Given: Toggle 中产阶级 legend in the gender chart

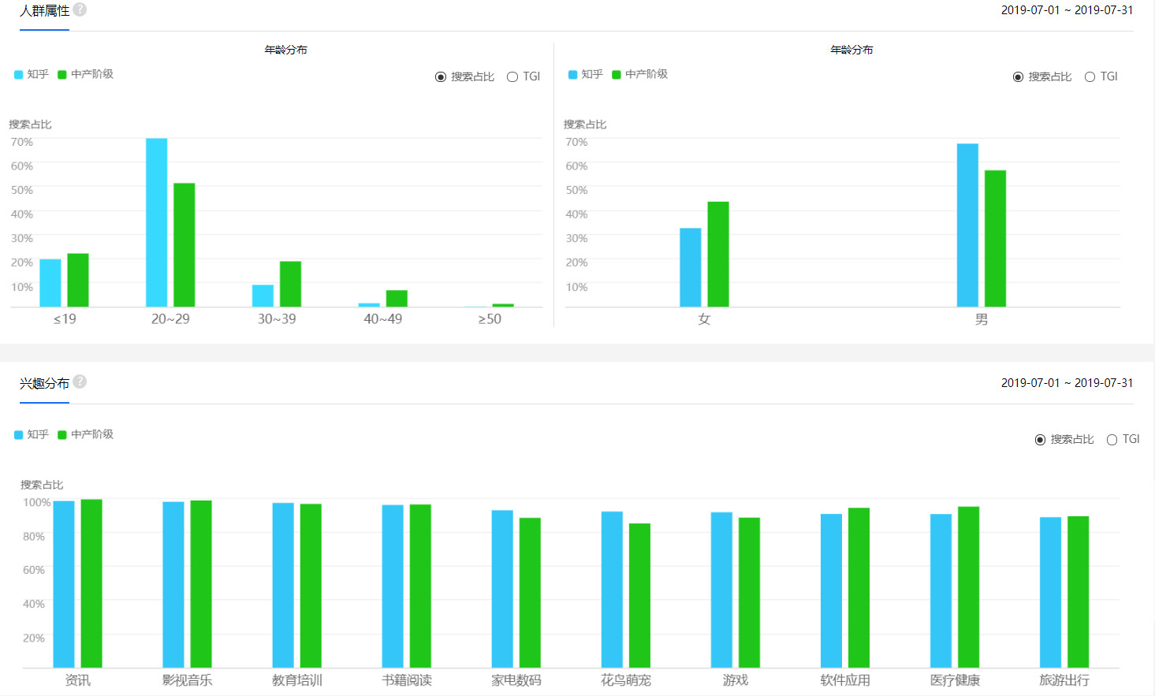Looking at the screenshot, I should point(639,74).
